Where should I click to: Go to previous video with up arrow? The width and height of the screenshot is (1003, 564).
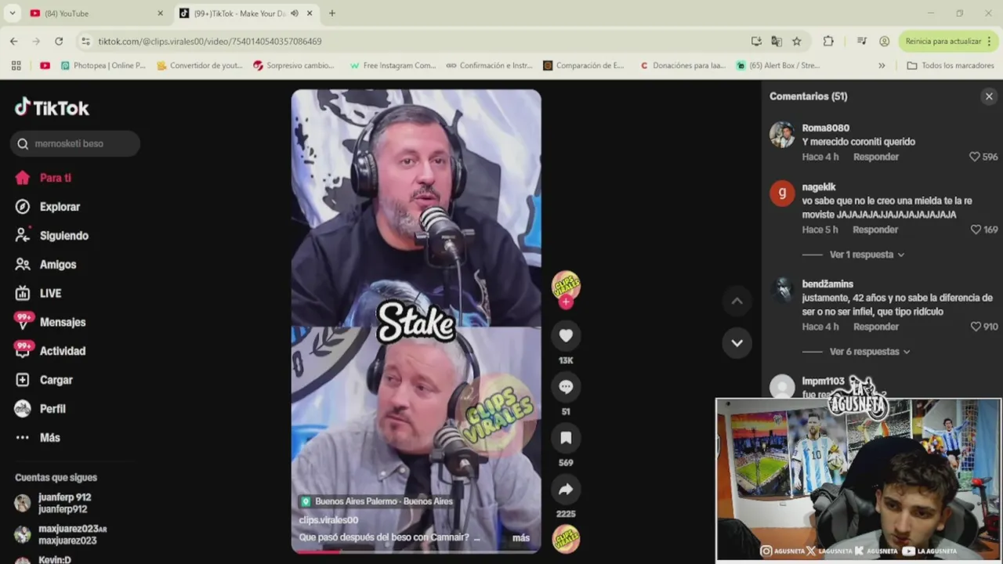pyautogui.click(x=737, y=301)
